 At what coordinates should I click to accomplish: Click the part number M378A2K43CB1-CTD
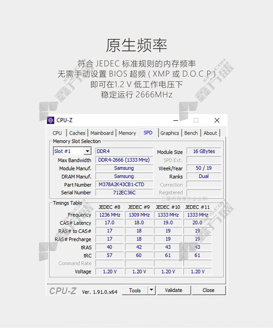click(x=124, y=184)
